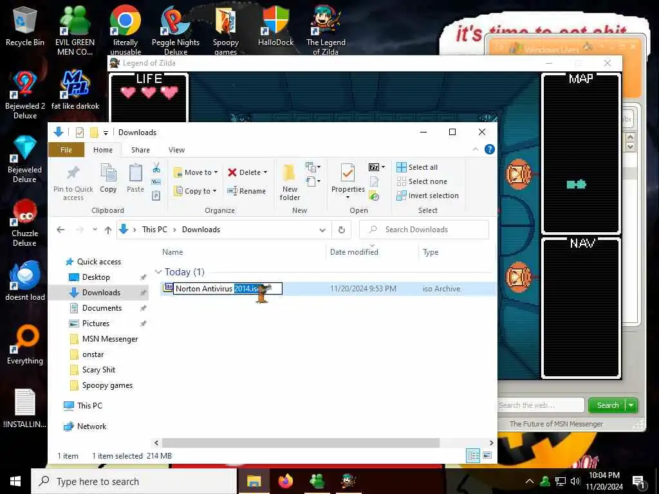Open Recent locations dropdown arrow

[x=95, y=230]
